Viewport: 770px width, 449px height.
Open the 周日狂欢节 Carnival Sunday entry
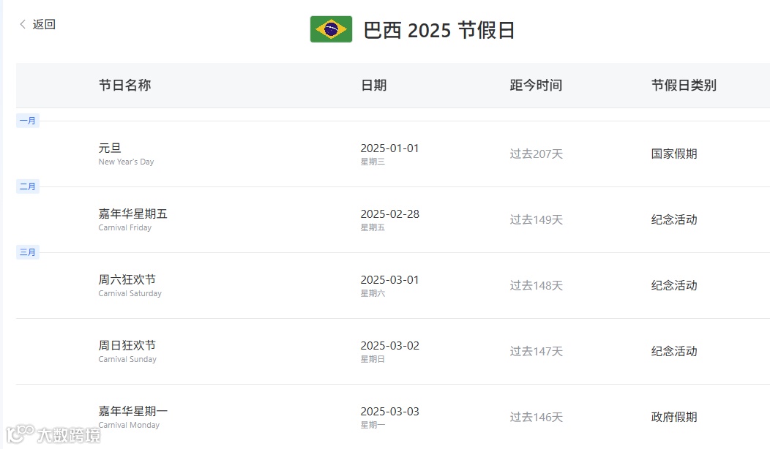coord(127,346)
